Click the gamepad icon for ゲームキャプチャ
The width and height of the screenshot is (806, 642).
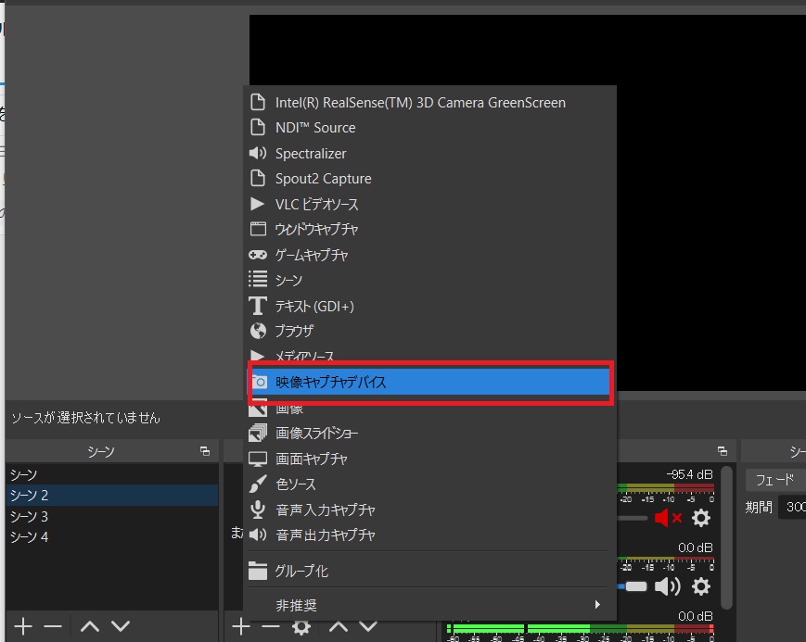point(258,255)
